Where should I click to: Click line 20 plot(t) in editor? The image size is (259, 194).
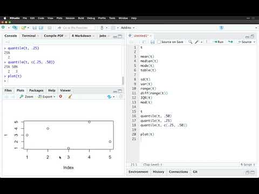147,134
